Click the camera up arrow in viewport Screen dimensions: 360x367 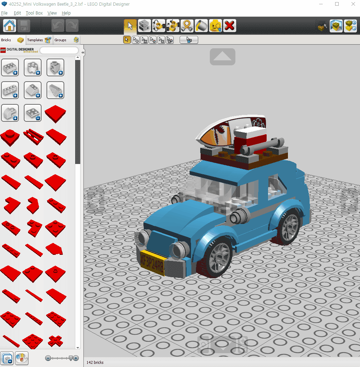coord(222,56)
